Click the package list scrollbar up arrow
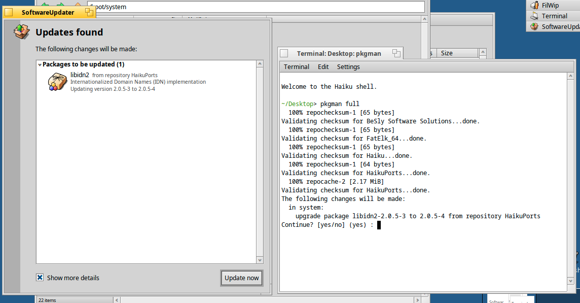Screen dimensions: 580x303 coord(260,64)
